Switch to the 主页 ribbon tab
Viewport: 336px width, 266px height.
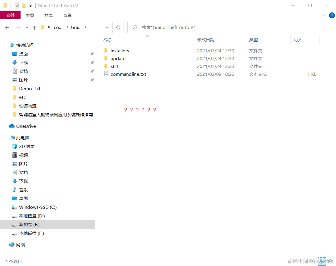[30, 15]
